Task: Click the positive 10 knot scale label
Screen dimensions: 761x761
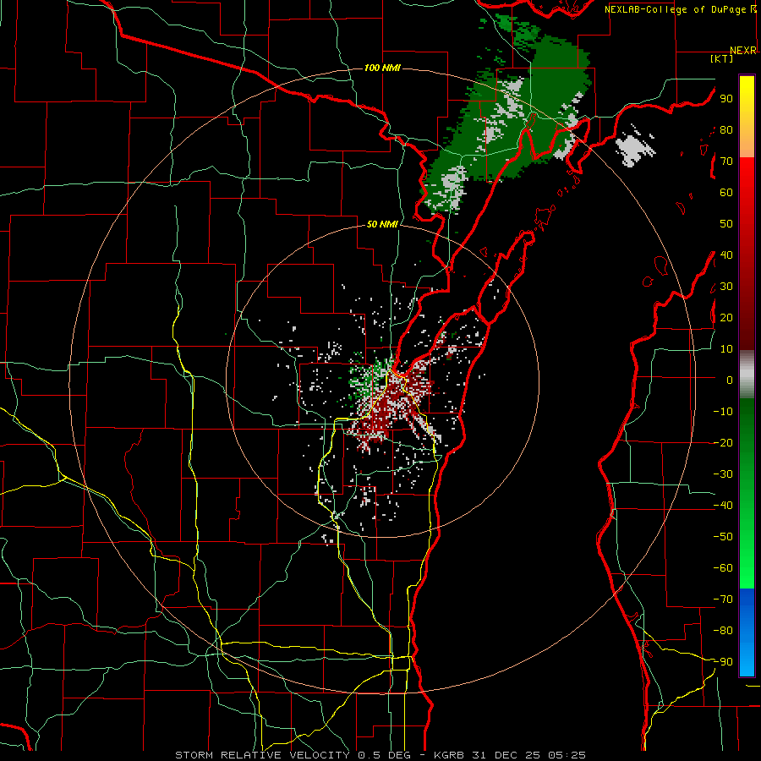Action: (x=726, y=349)
